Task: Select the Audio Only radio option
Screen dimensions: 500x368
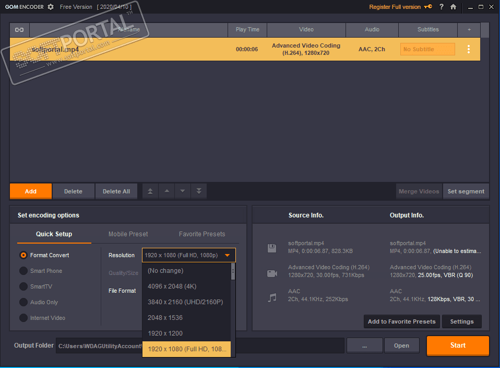Action: point(23,302)
